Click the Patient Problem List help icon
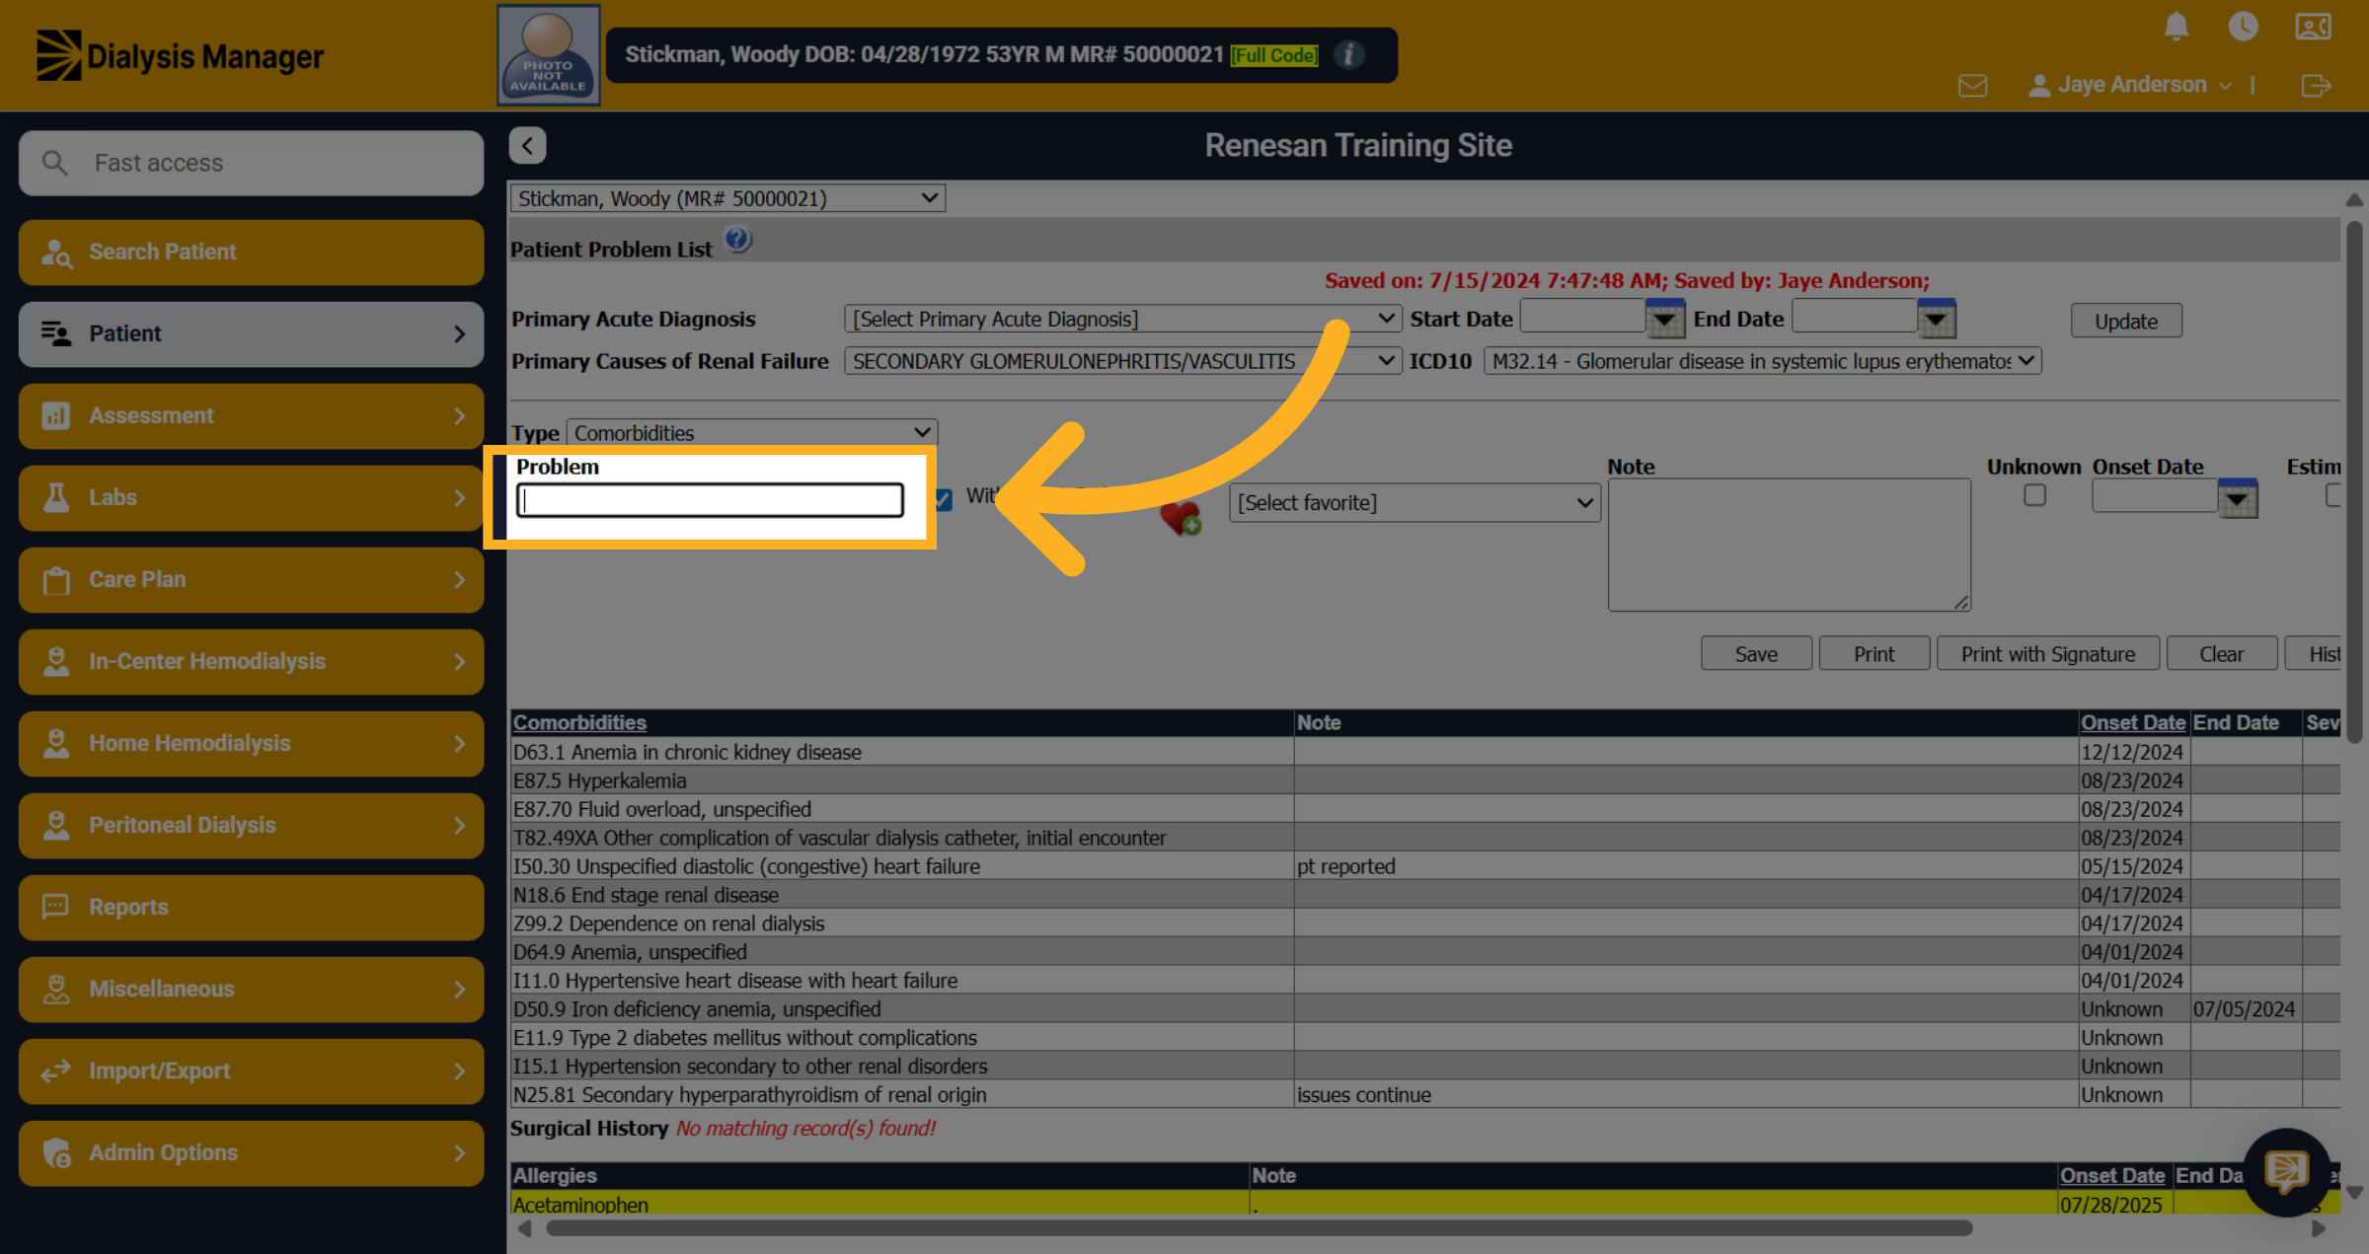The height and width of the screenshot is (1254, 2369). click(x=737, y=240)
